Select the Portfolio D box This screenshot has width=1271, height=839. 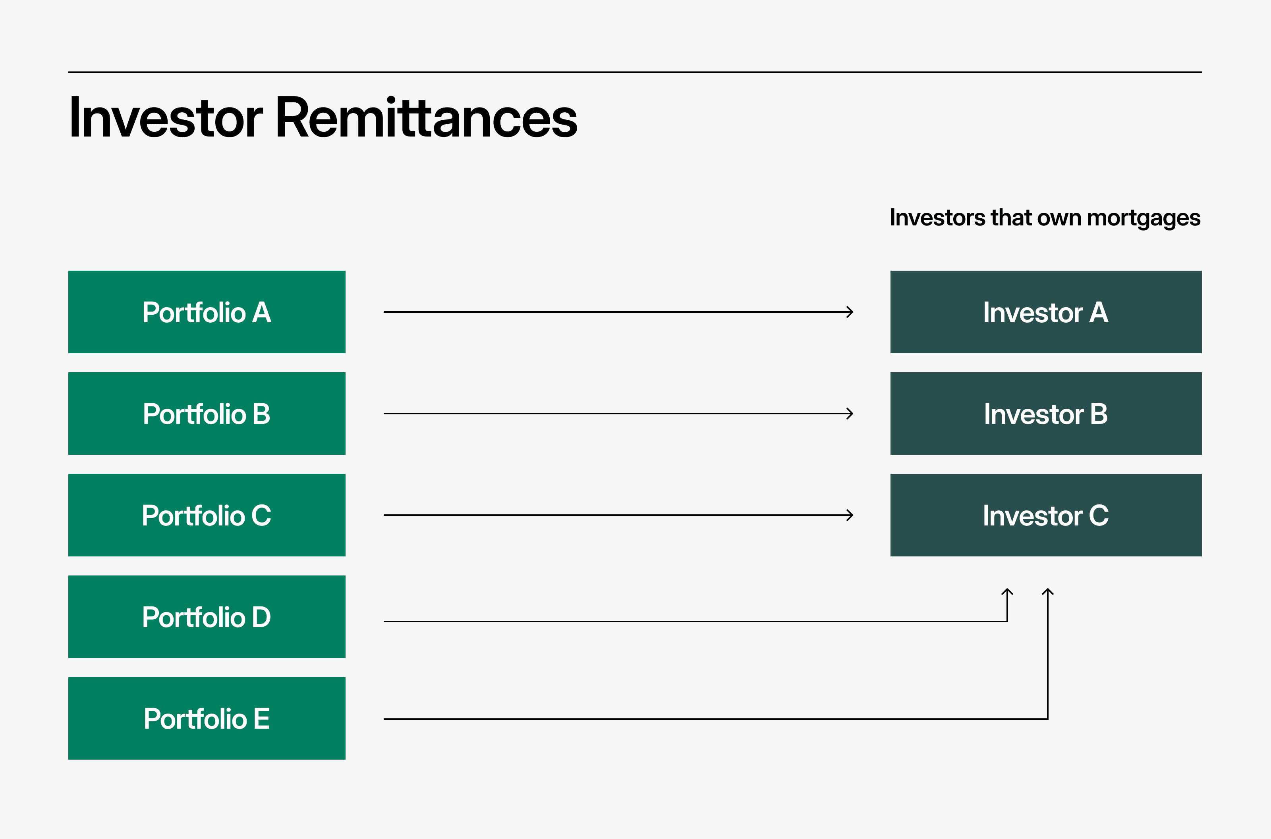point(207,617)
